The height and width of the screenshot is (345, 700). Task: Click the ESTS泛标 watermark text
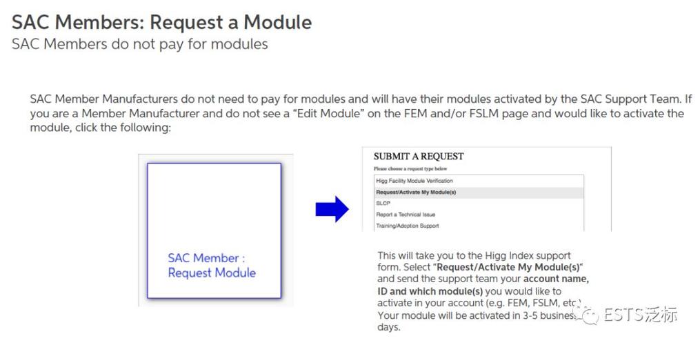pyautogui.click(x=640, y=315)
